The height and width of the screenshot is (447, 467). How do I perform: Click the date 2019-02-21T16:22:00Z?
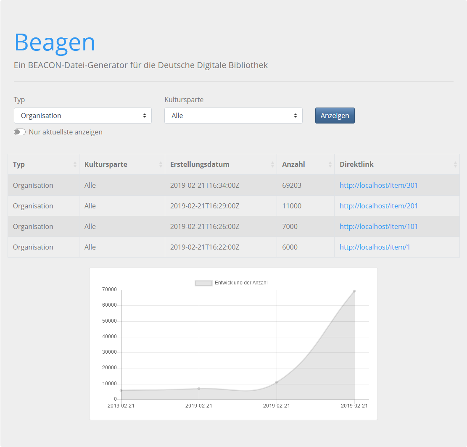[x=205, y=247]
